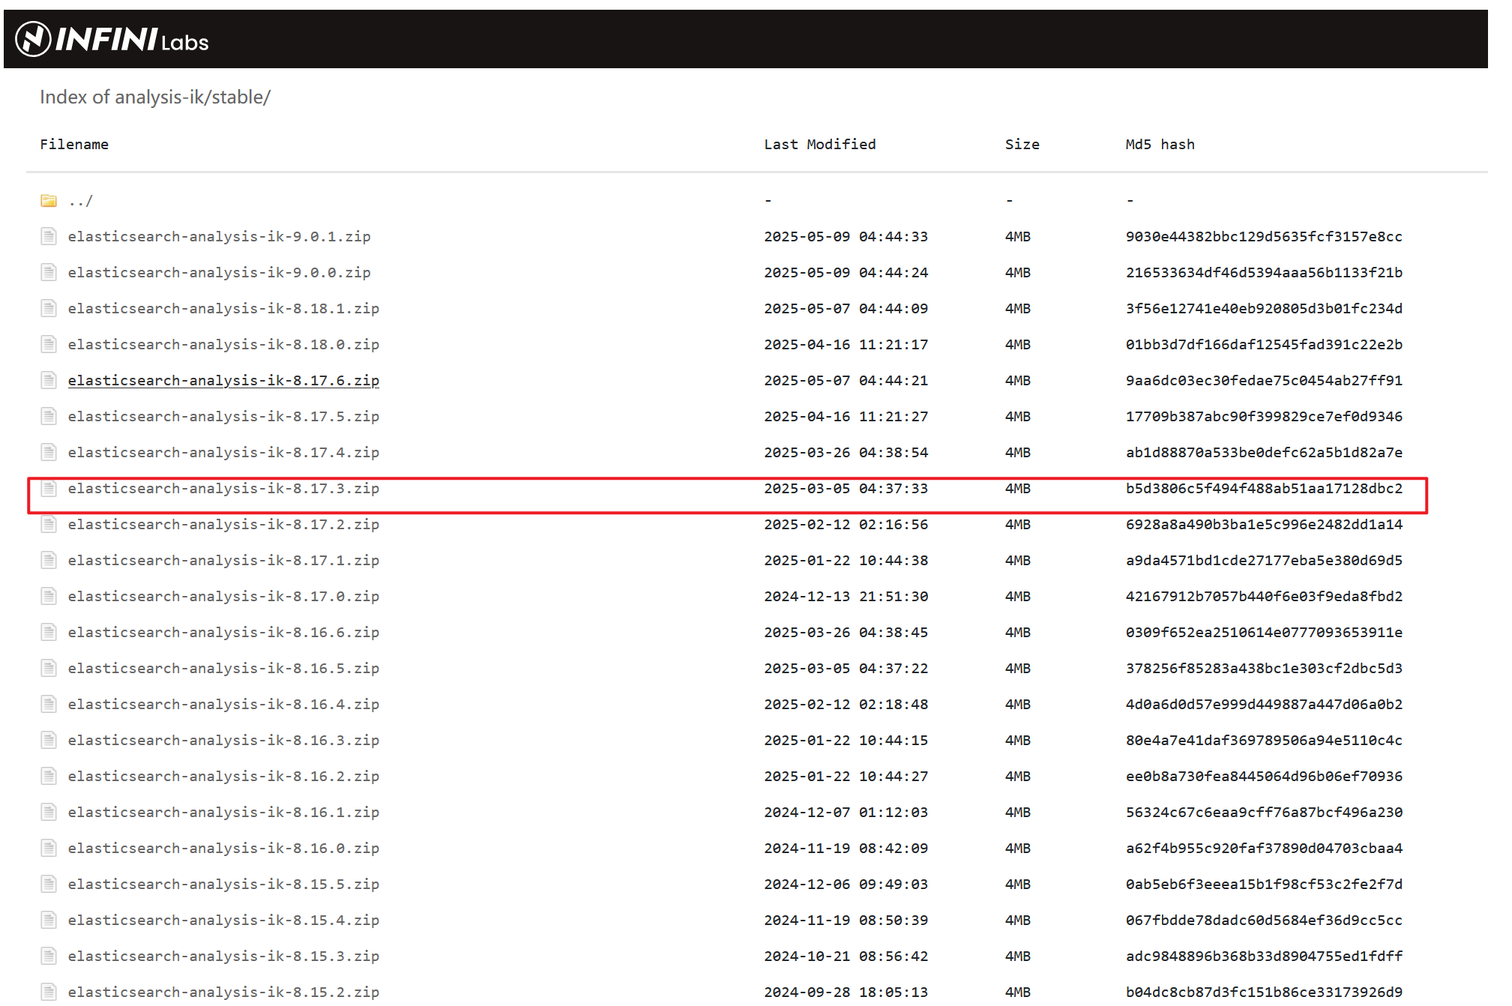
Task: Click the Md5 hash of ik-8.17.3
Action: [x=1263, y=489]
